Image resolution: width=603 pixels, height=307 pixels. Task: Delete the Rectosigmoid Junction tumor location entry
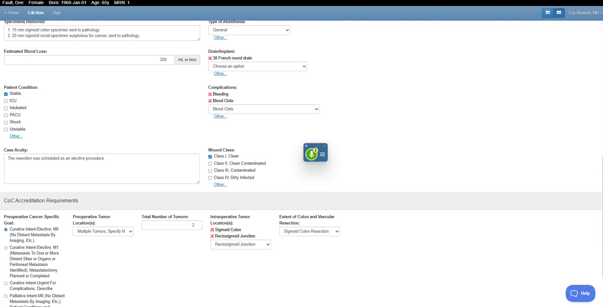[x=212, y=236]
